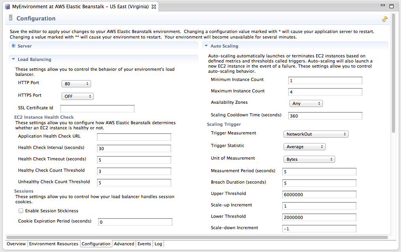The width and height of the screenshot is (401, 252).
Task: Switch to the Environment Resources tab
Action: click(x=54, y=244)
